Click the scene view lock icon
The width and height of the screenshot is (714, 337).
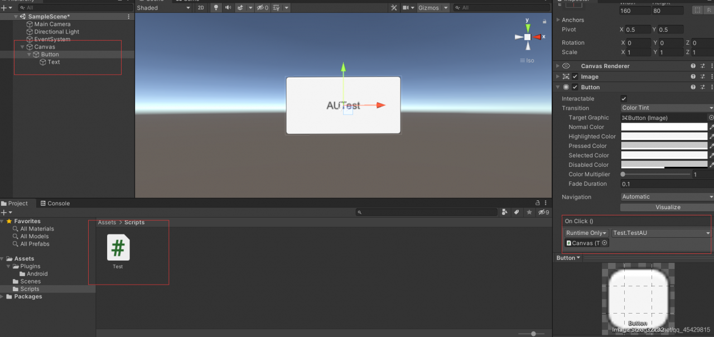544,21
